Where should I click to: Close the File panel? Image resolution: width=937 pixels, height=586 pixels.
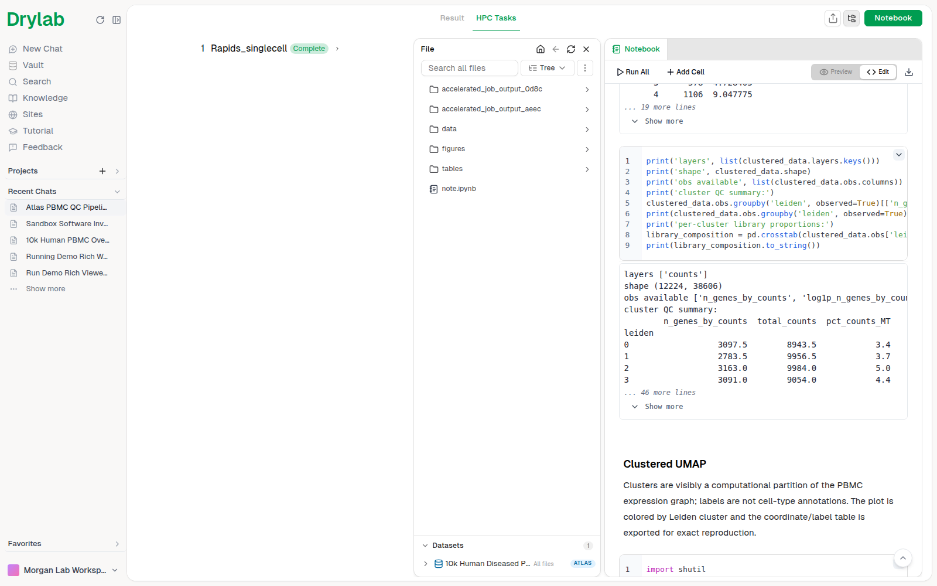coord(586,49)
